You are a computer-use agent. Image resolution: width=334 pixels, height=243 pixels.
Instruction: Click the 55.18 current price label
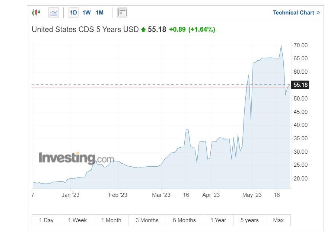click(300, 85)
